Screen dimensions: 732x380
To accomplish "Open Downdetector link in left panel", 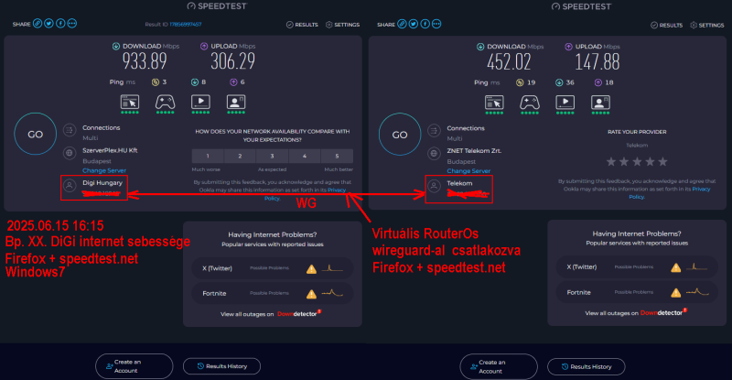I will point(299,314).
